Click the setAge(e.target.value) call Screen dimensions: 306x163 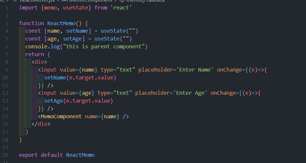(78, 101)
